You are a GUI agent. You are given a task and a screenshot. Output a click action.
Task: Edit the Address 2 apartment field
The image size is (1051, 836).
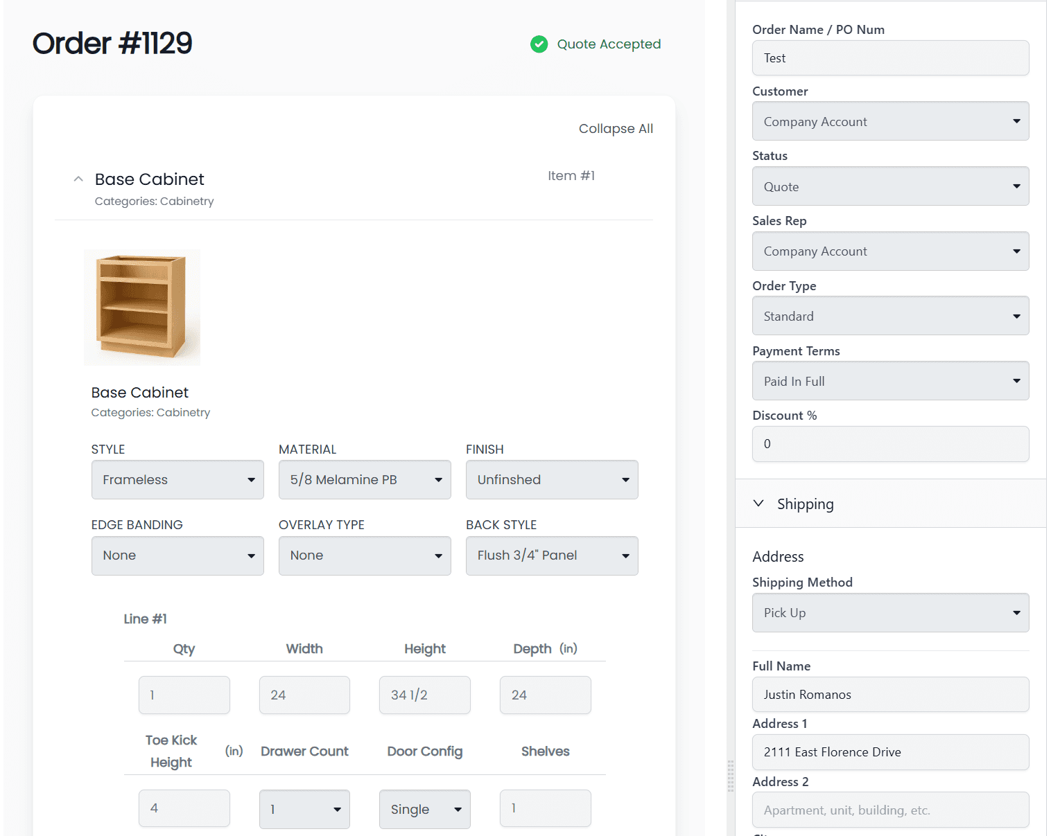click(890, 810)
